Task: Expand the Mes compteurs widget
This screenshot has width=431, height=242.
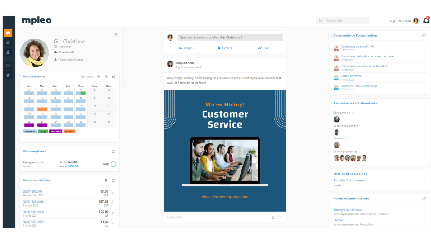Action: tap(113, 151)
